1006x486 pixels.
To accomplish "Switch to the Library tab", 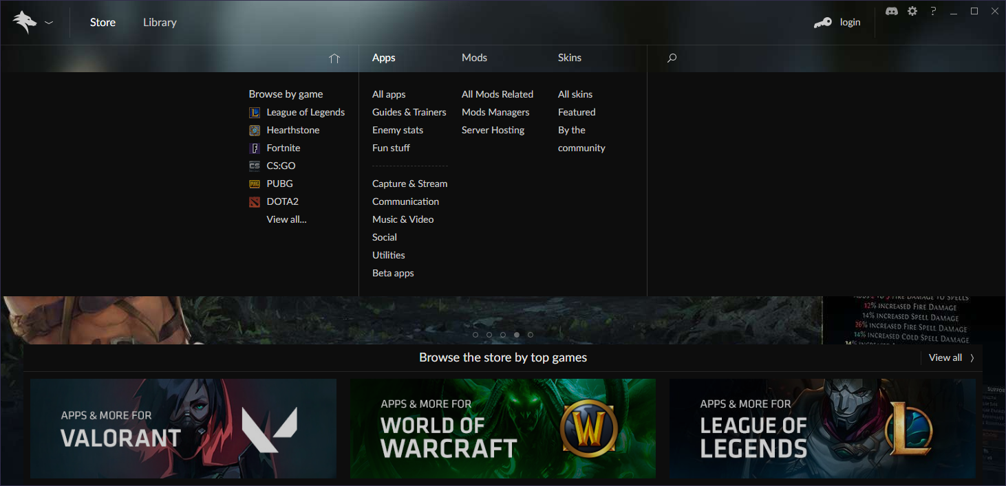I will click(160, 23).
